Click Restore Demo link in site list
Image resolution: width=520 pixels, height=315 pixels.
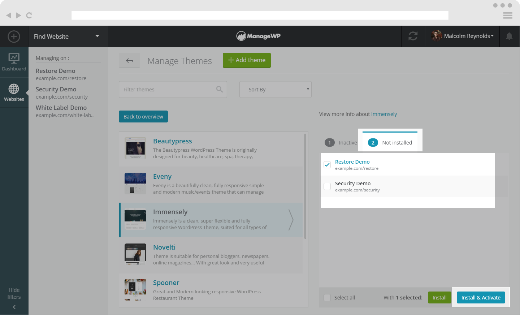pyautogui.click(x=352, y=162)
